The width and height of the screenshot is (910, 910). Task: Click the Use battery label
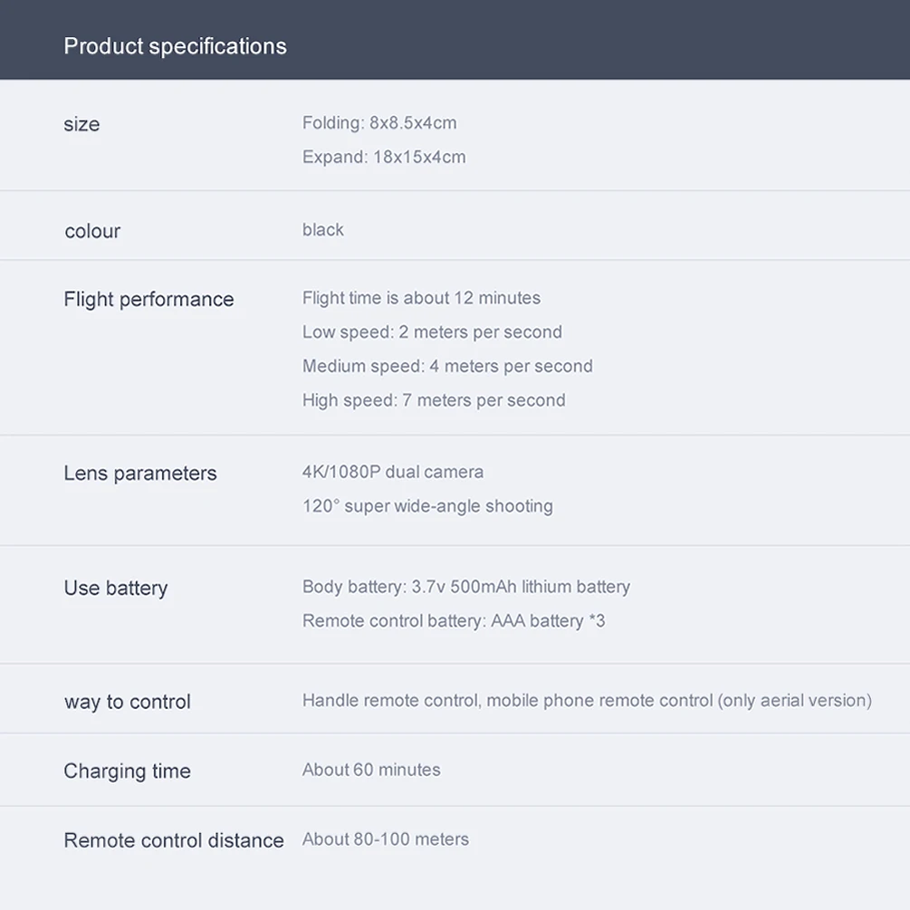coord(116,589)
